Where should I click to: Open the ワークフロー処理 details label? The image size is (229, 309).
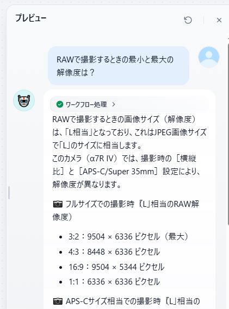pos(86,104)
